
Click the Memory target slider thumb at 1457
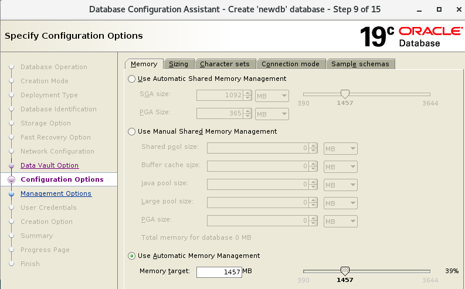click(x=345, y=270)
